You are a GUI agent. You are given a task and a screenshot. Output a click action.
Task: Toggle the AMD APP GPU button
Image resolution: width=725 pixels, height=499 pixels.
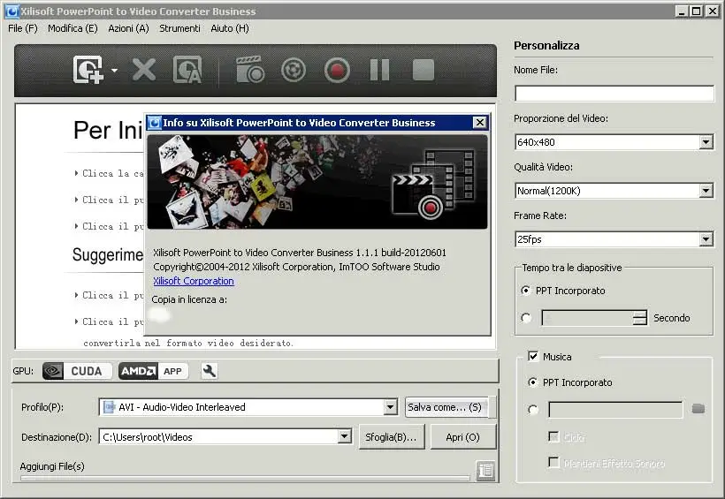point(154,371)
